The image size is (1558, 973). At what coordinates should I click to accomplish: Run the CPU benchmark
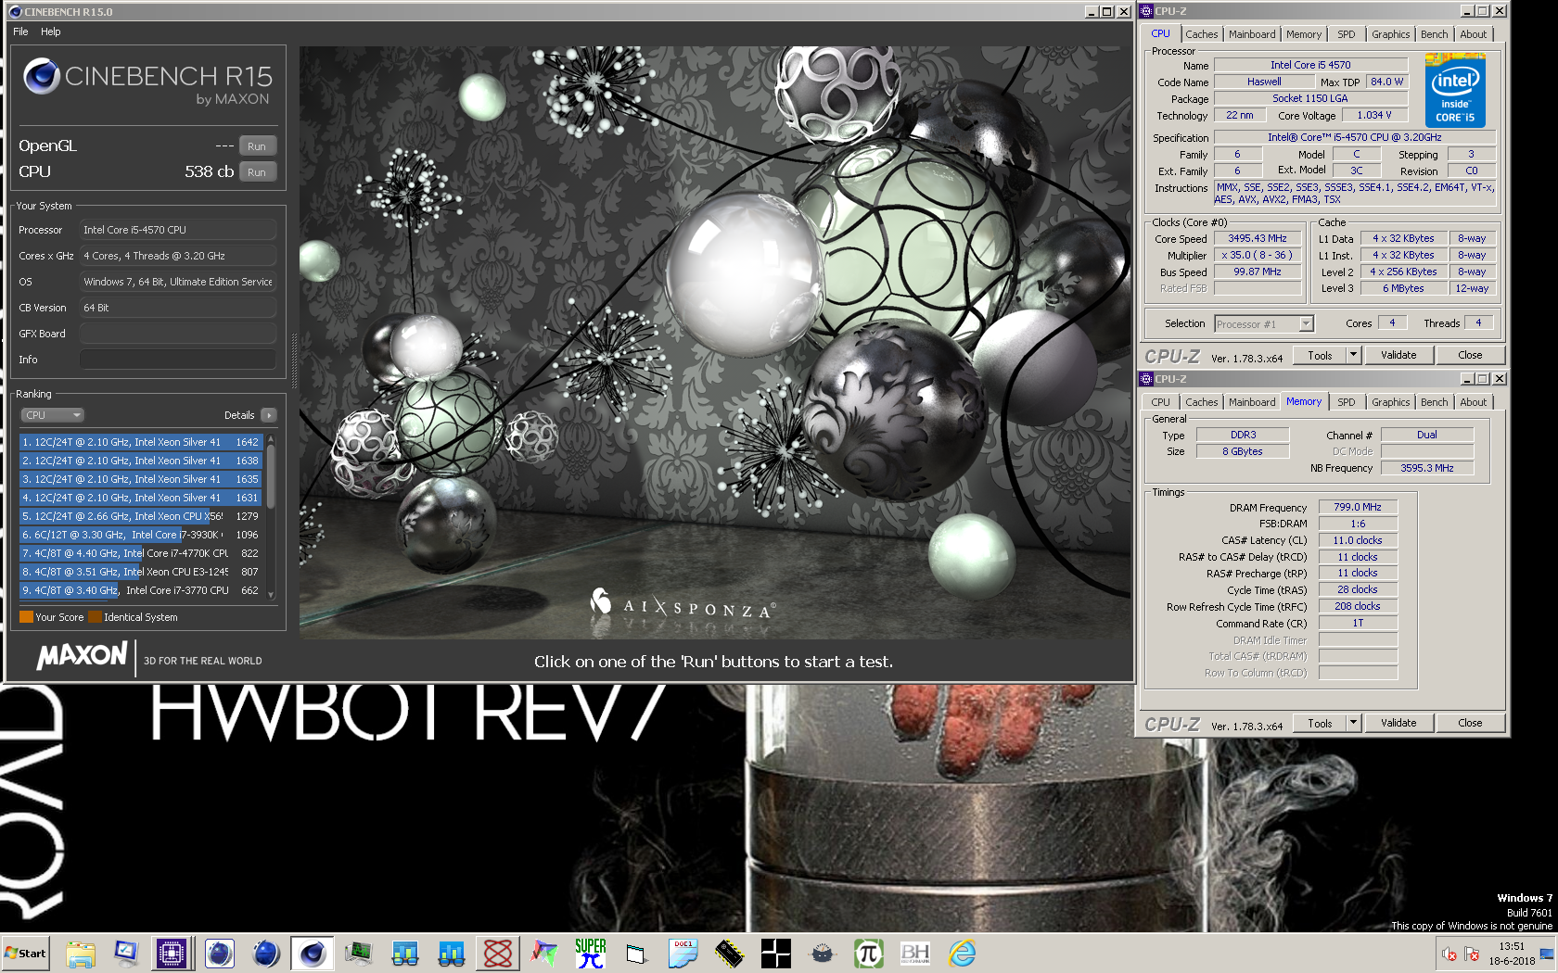(257, 172)
